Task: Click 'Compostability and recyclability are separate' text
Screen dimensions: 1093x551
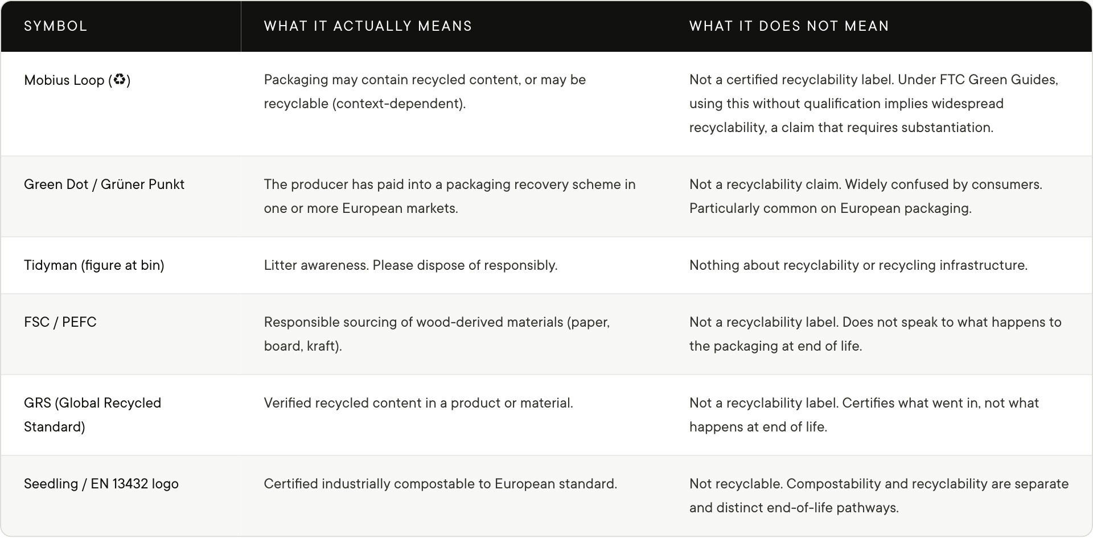Action: tap(927, 484)
